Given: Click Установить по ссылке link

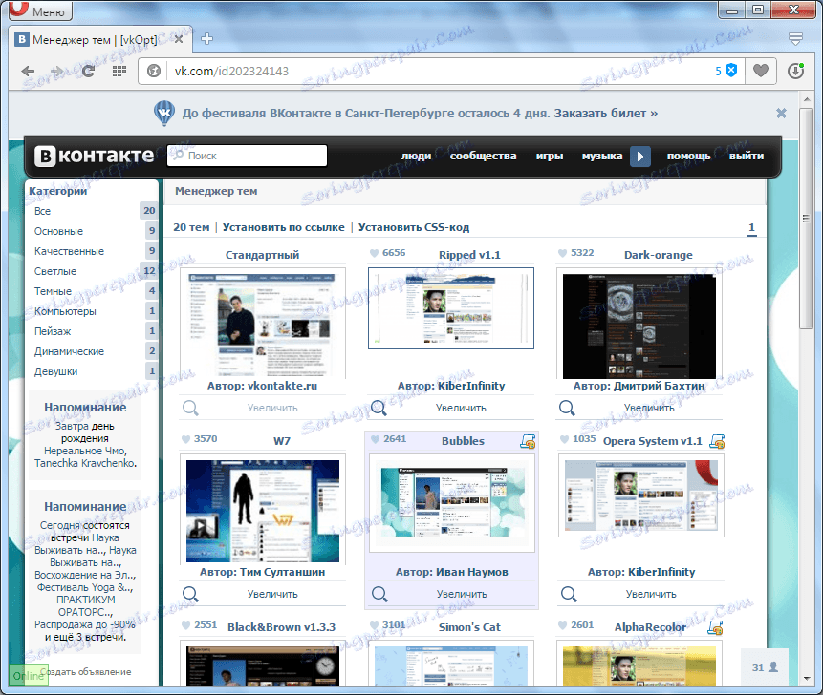Looking at the screenshot, I should (x=284, y=227).
